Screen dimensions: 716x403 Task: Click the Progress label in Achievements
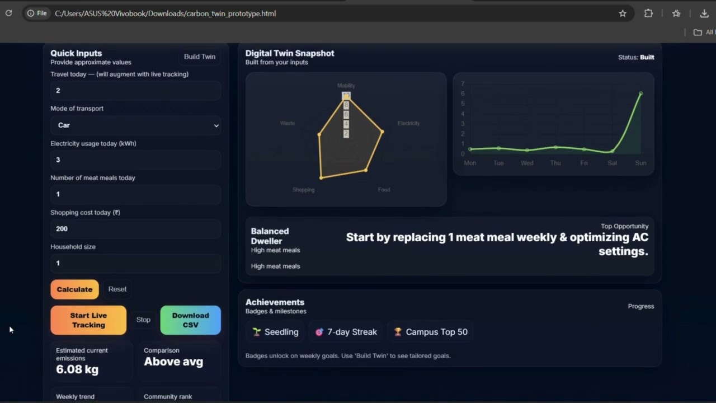click(x=641, y=306)
